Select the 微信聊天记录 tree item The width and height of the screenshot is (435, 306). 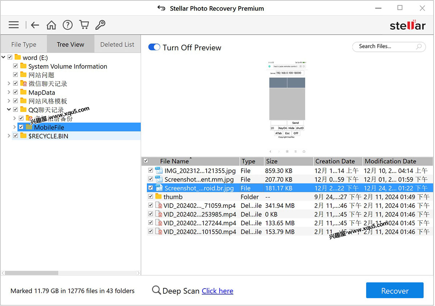click(48, 83)
